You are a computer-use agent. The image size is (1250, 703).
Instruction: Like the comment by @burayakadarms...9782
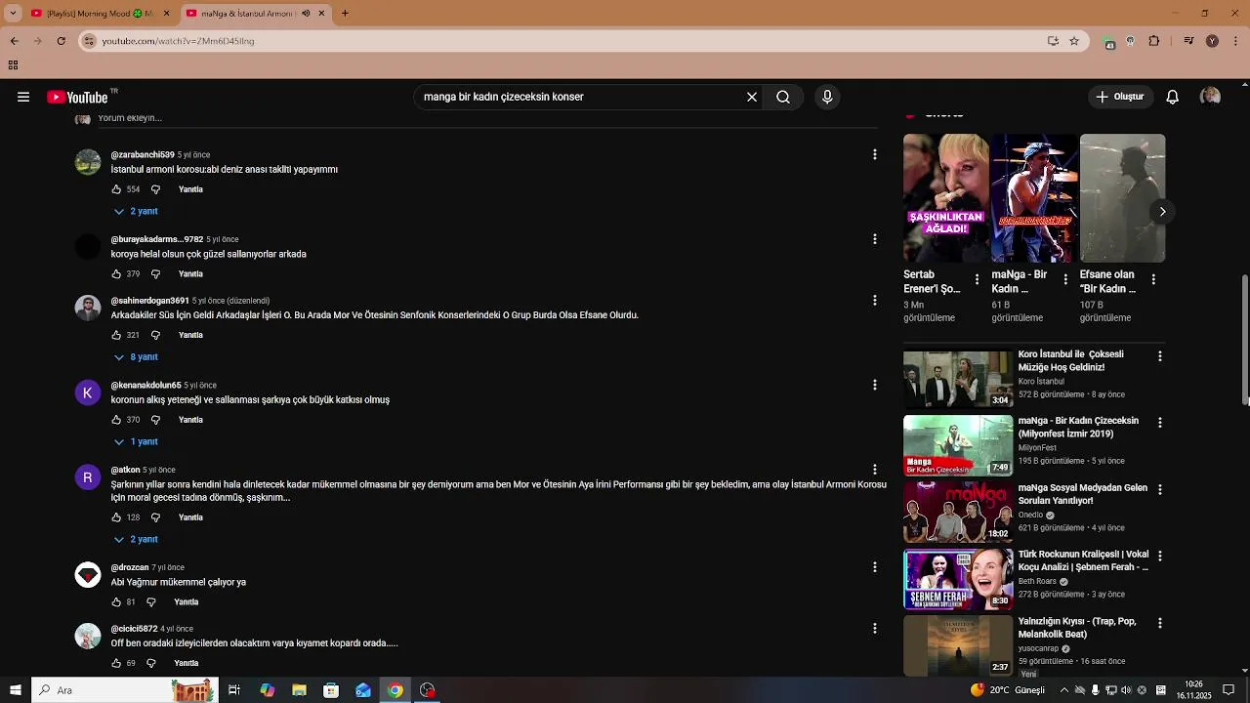[116, 274]
